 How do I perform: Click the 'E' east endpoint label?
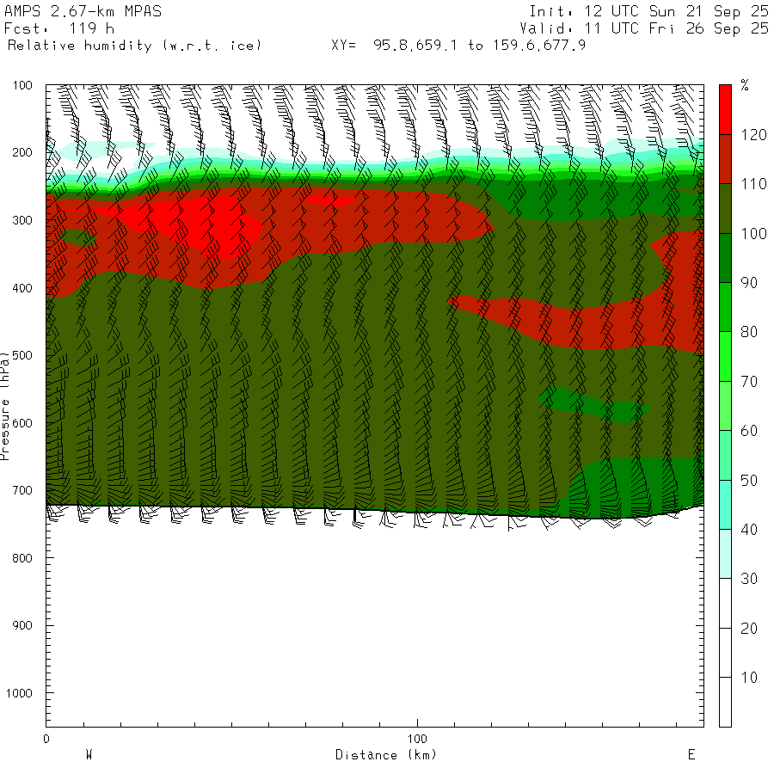691,754
